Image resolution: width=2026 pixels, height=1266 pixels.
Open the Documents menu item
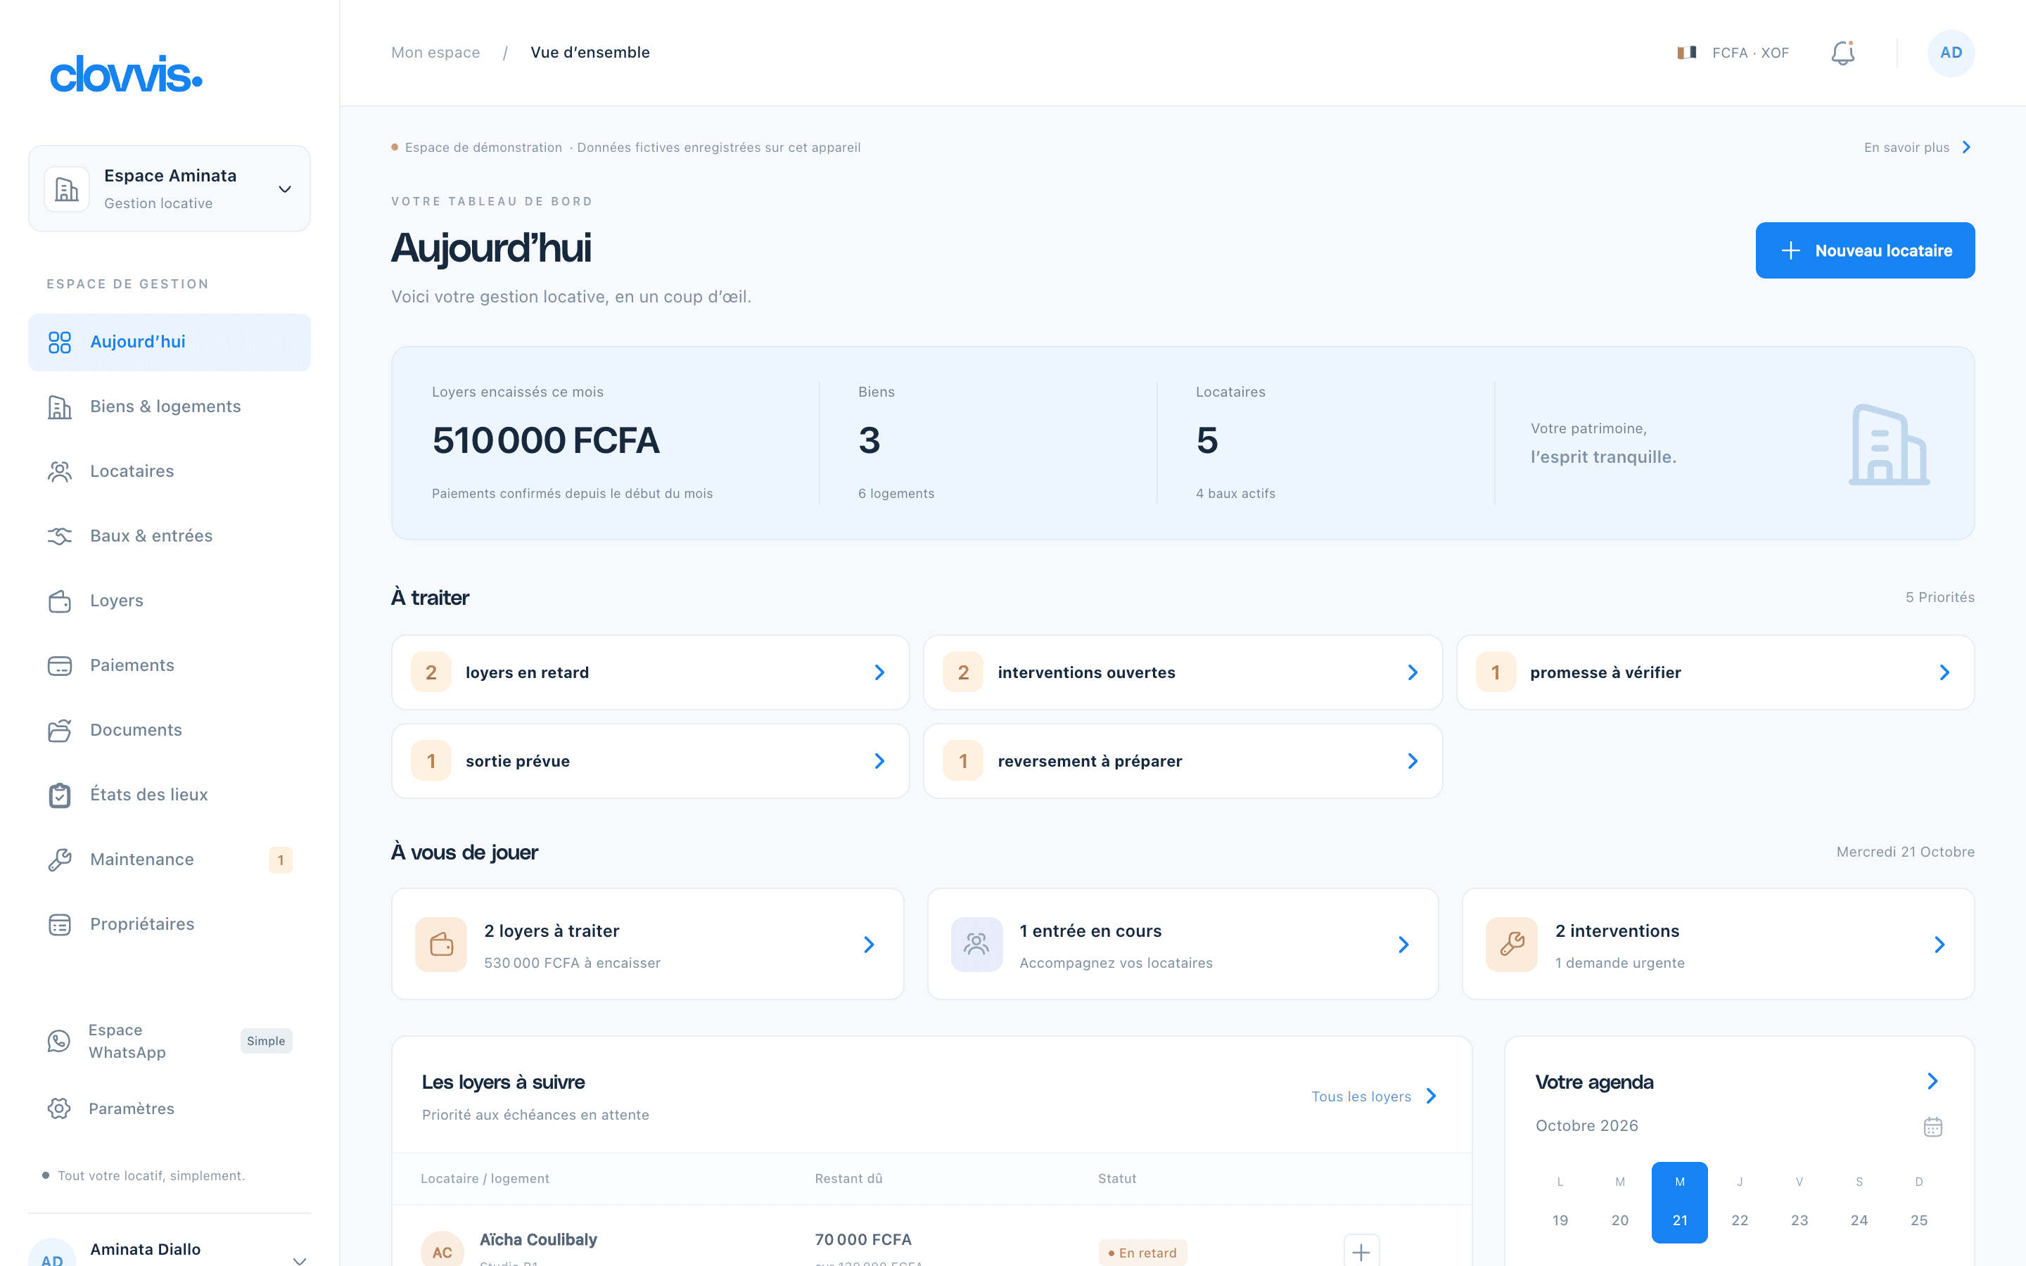(169, 730)
